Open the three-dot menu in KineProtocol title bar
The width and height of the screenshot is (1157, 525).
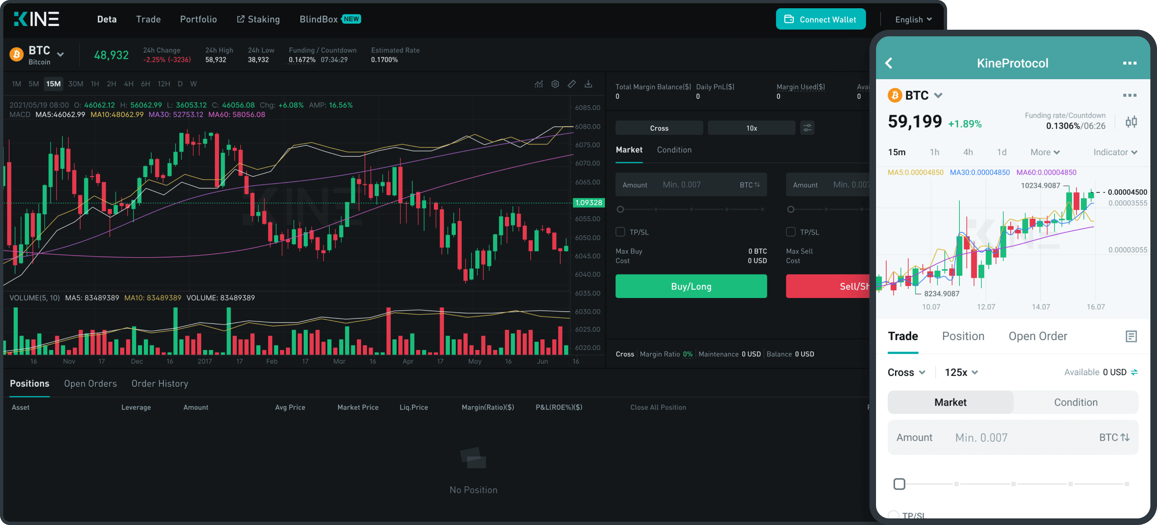click(x=1130, y=63)
